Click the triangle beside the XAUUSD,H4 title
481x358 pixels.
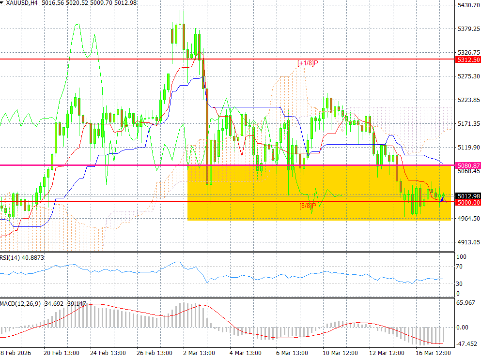coord(2,3)
